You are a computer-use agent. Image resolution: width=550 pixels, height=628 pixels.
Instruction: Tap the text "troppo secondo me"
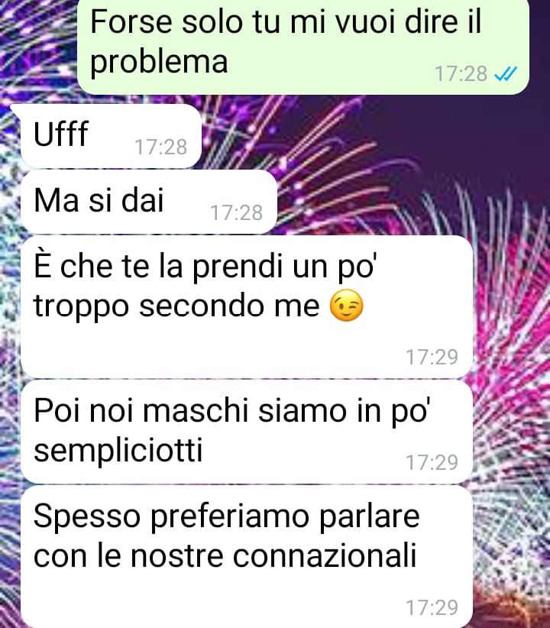point(176,307)
